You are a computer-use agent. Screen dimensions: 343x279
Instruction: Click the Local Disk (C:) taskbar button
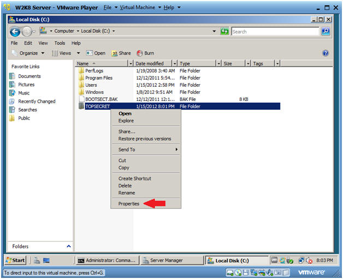236,260
